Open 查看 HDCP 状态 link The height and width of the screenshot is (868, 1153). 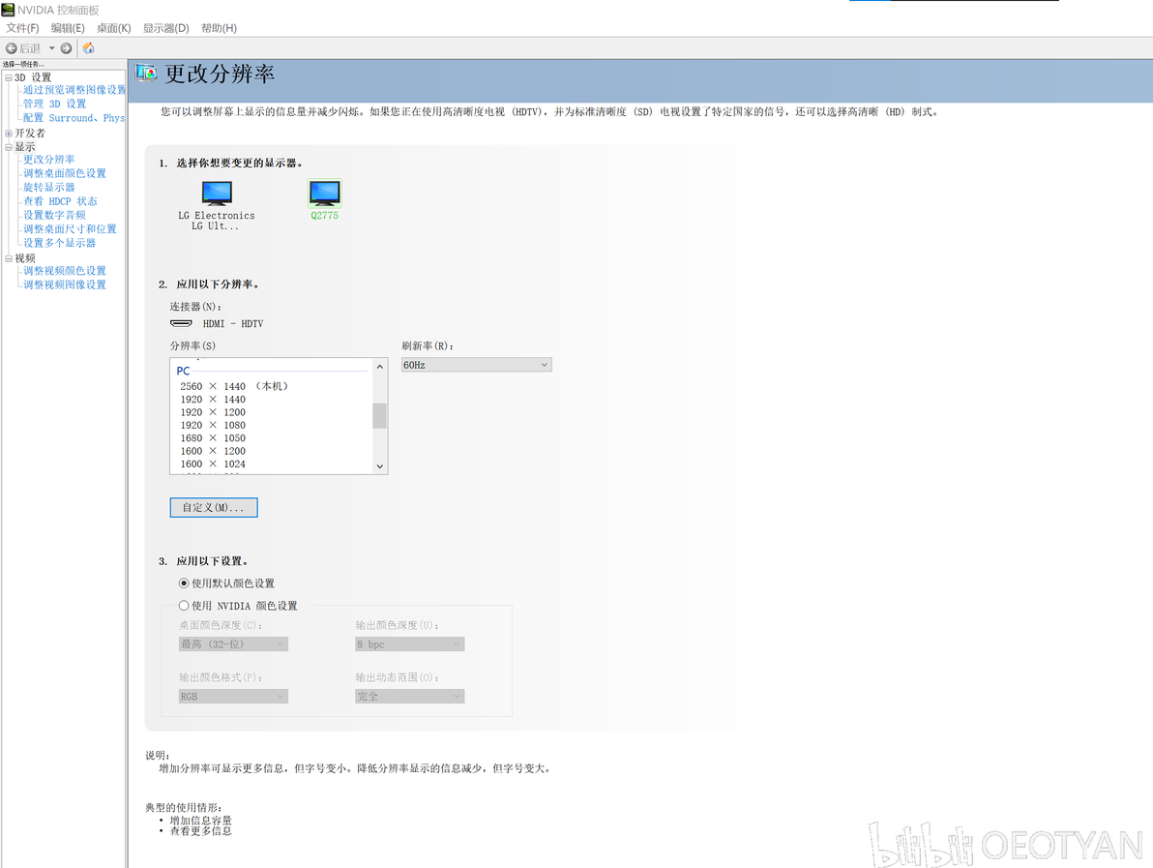[x=60, y=201]
